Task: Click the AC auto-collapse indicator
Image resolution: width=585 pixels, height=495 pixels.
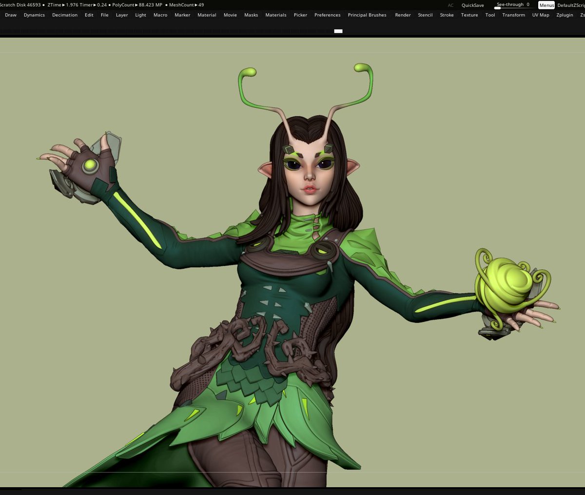Action: [x=450, y=5]
